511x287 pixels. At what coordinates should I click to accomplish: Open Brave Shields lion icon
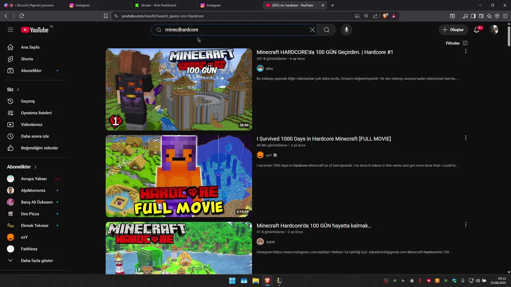point(385,16)
